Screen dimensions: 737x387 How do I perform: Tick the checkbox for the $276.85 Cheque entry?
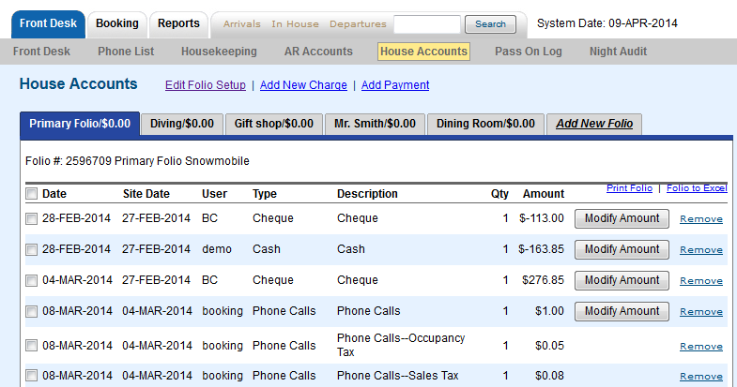point(32,280)
